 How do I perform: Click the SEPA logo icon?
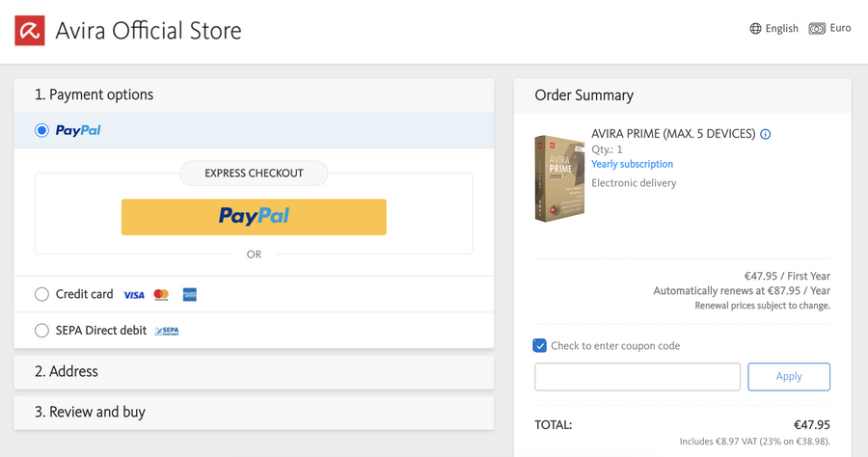(x=167, y=331)
